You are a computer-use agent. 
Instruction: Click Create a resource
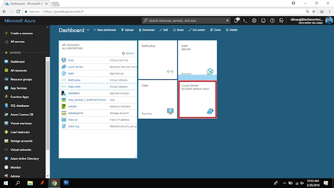[19, 33]
